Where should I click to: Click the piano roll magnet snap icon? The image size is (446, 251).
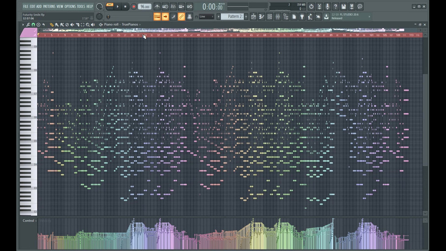tap(33, 25)
